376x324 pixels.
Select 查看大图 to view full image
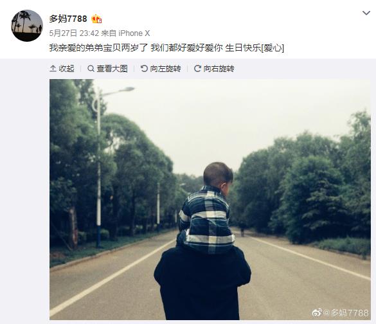point(107,69)
